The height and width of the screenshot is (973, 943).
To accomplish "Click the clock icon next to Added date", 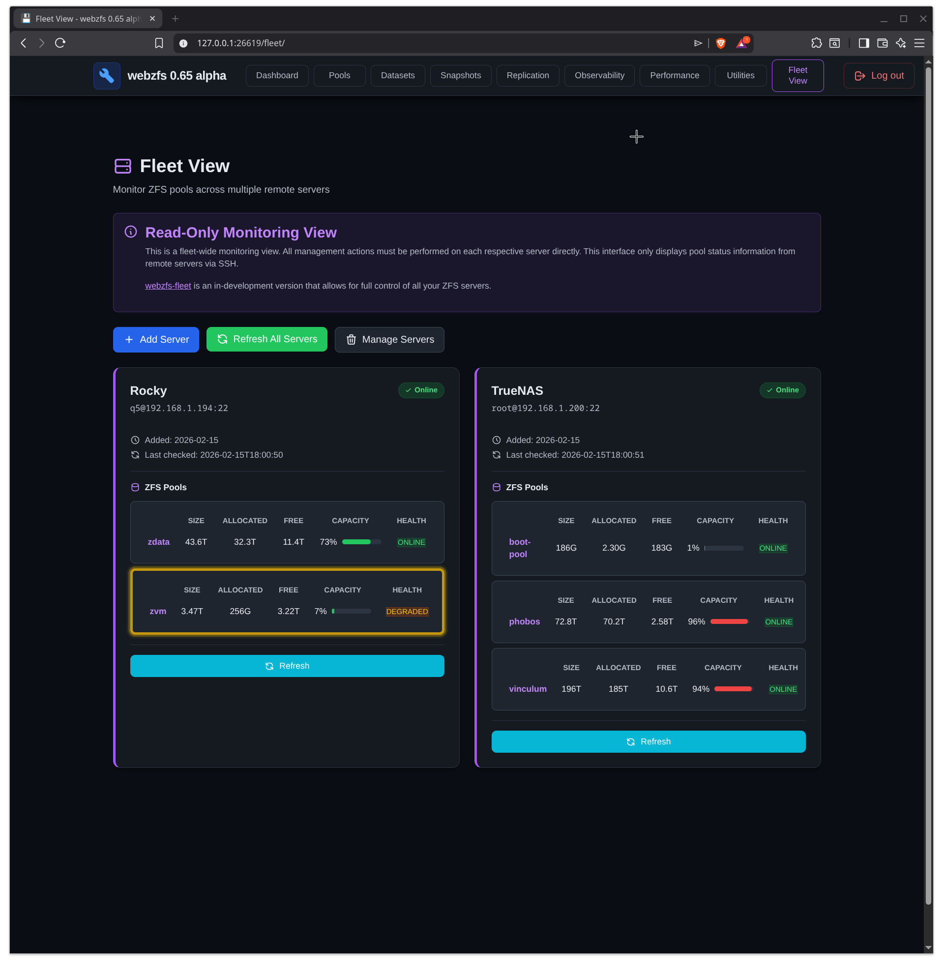I will pyautogui.click(x=135, y=440).
